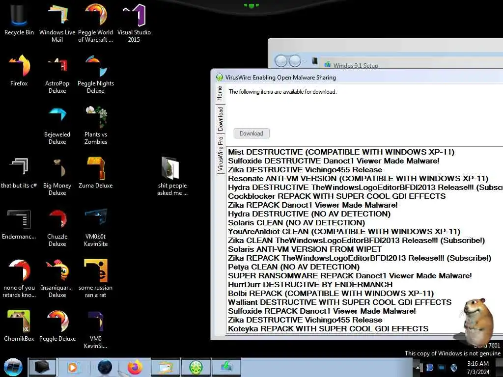Viewport: 503px width, 377px height.
Task: Click the Windows Start orb
Action: 13,367
